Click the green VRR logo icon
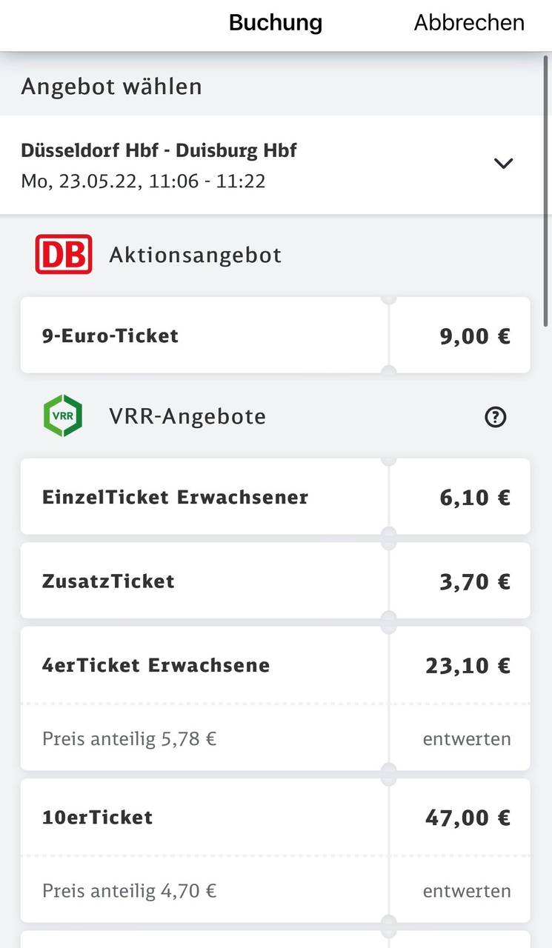Screen dimensions: 552x948 [64, 415]
